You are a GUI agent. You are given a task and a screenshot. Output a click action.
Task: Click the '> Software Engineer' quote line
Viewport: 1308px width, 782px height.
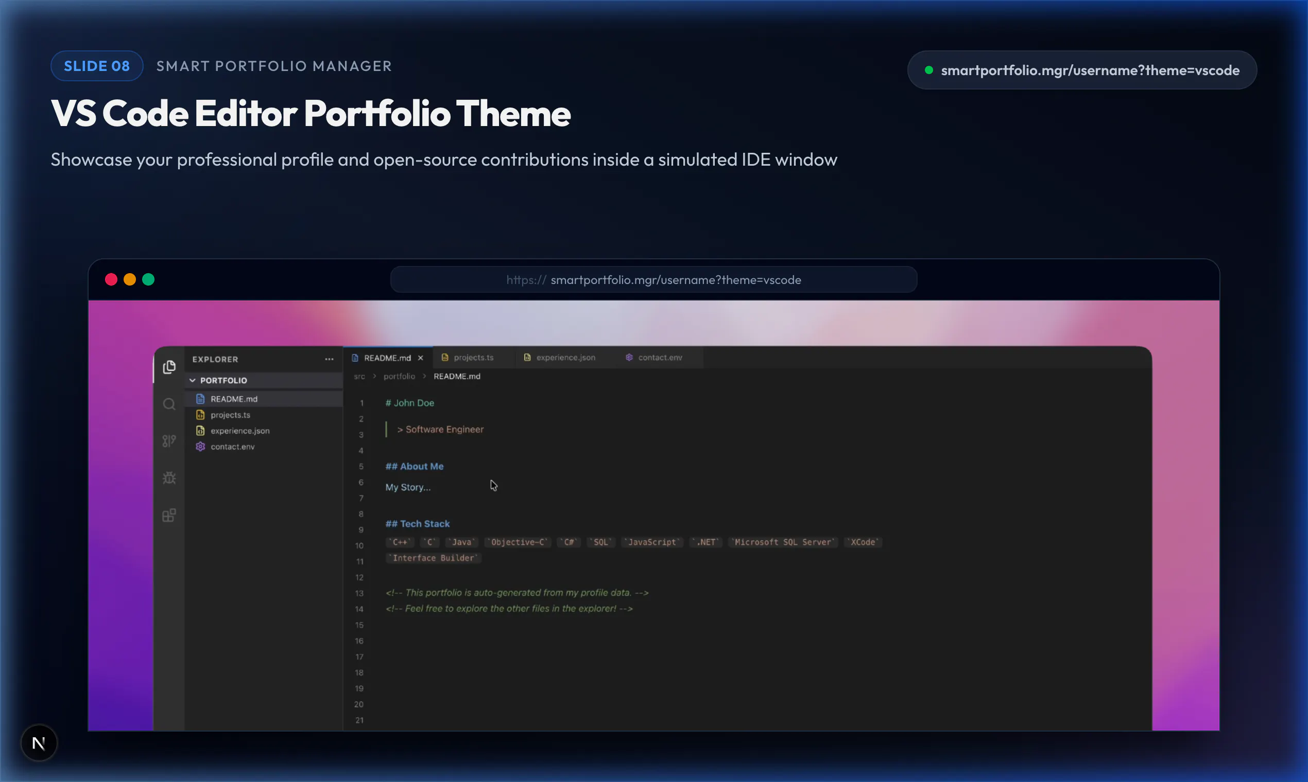[x=440, y=430]
